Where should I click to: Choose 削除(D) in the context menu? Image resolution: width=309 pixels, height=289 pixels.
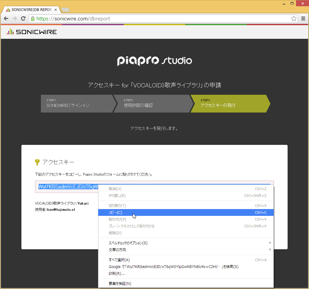pos(186,233)
